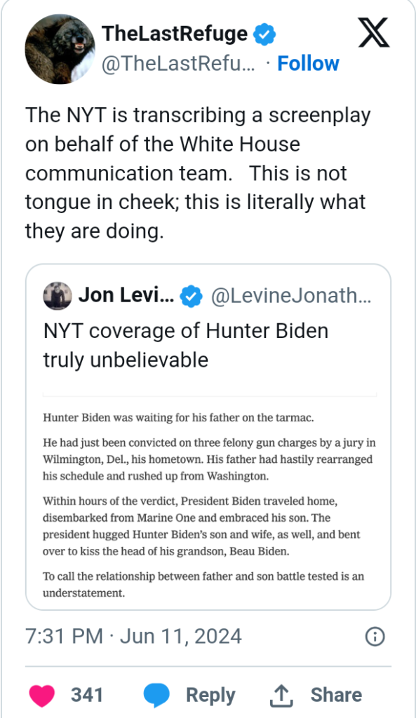Click TheLastRefuge profile avatar
The image size is (416, 718).
point(60,49)
